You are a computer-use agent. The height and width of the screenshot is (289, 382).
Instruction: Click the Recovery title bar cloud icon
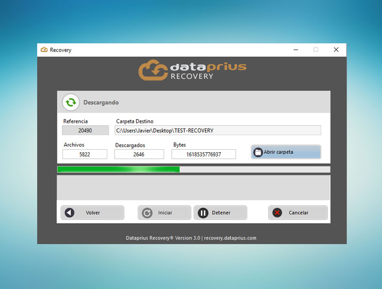[x=44, y=50]
